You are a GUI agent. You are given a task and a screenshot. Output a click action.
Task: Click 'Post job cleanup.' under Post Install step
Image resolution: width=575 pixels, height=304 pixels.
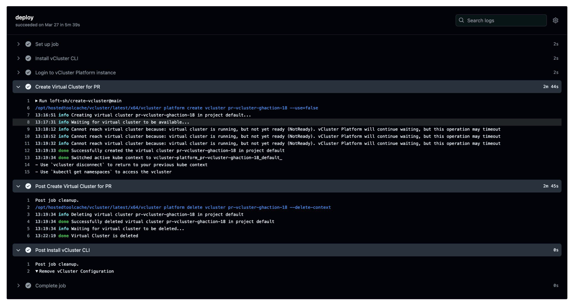[57, 264]
